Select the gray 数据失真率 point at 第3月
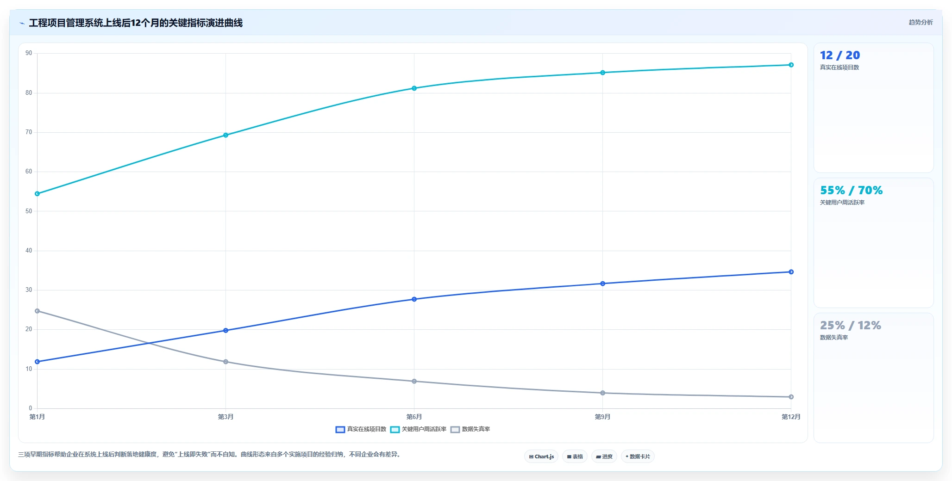 (x=226, y=362)
